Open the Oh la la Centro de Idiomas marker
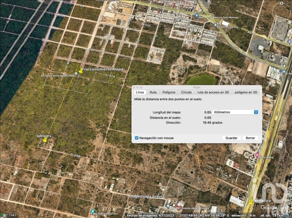Image resolution: width=292 pixels, height=218 pixels. pos(76,74)
